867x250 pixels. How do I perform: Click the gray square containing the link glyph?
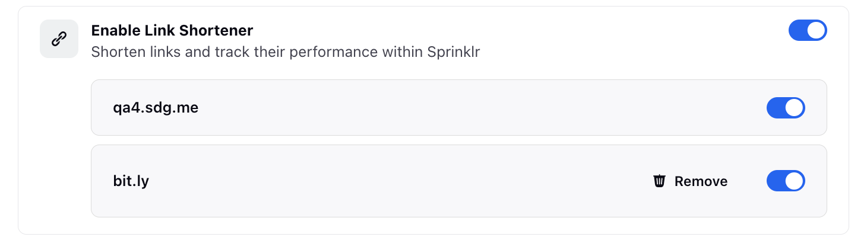click(x=59, y=39)
